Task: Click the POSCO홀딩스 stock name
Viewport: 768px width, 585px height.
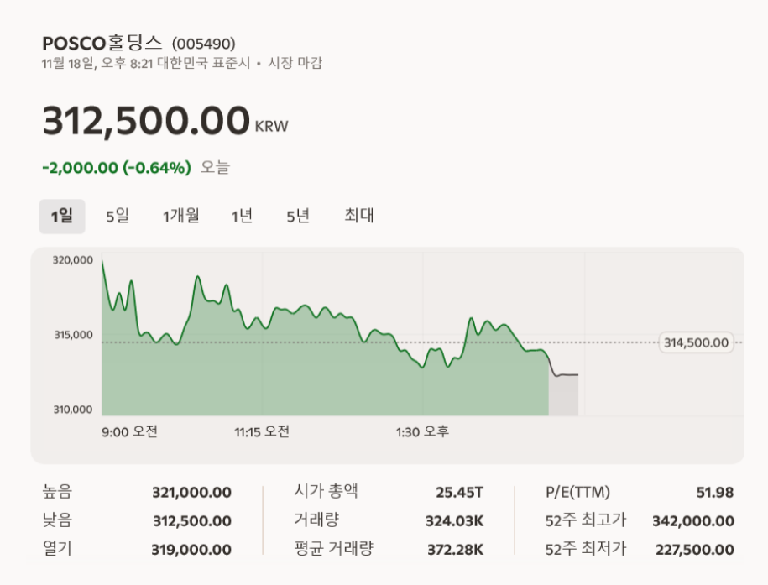Action: tap(102, 43)
